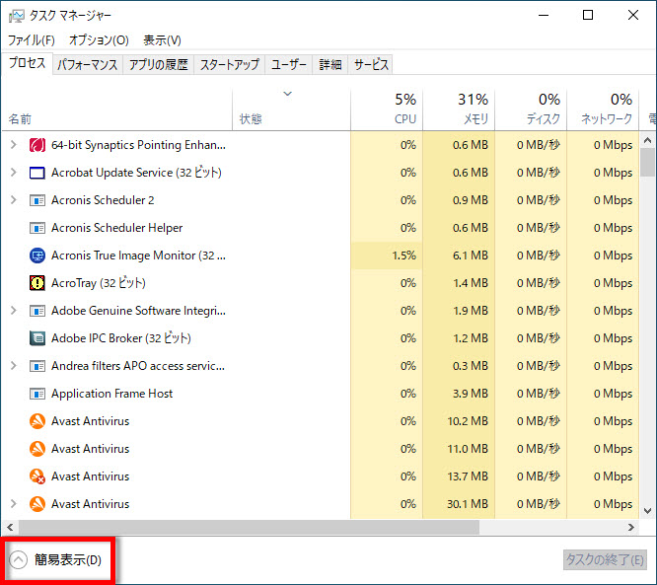Viewport: 657px width, 585px height.
Task: Open the ファイル menu
Action: tap(32, 40)
